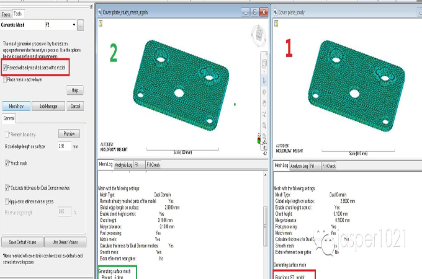Open the navigation wheel dropdown arrow
The width and height of the screenshot is (422, 279).
pyautogui.click(x=264, y=72)
